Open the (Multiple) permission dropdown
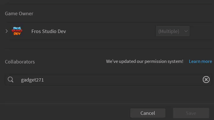Image resolution: width=214 pixels, height=120 pixels. [172, 31]
